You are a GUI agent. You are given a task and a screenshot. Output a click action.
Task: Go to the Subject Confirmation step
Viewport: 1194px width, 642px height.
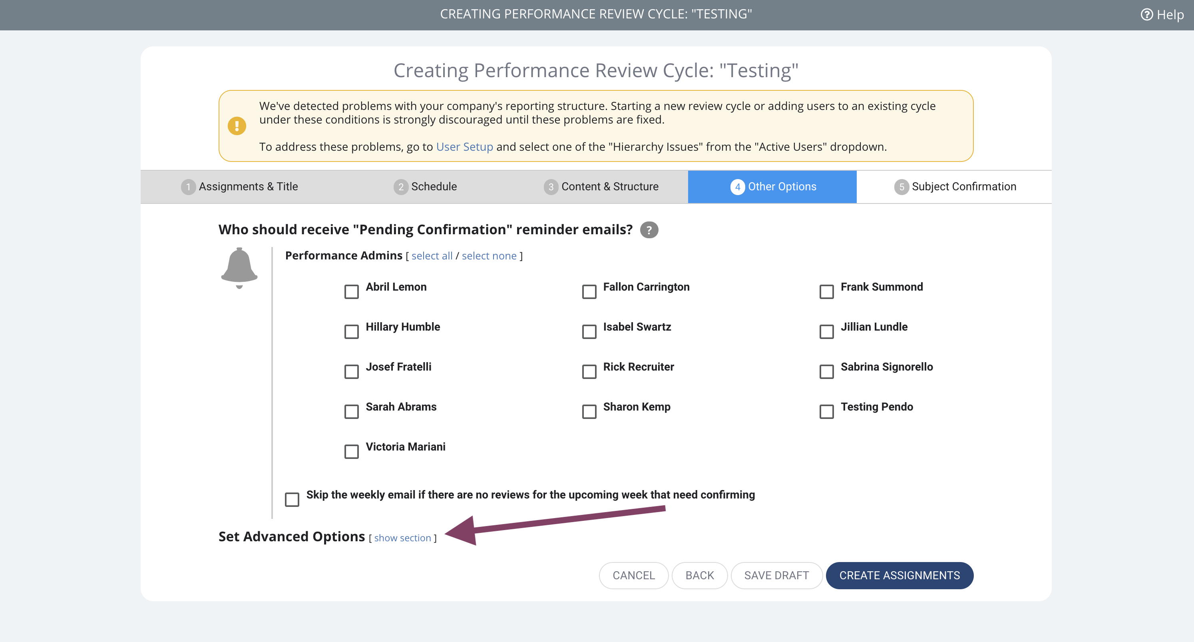click(955, 187)
